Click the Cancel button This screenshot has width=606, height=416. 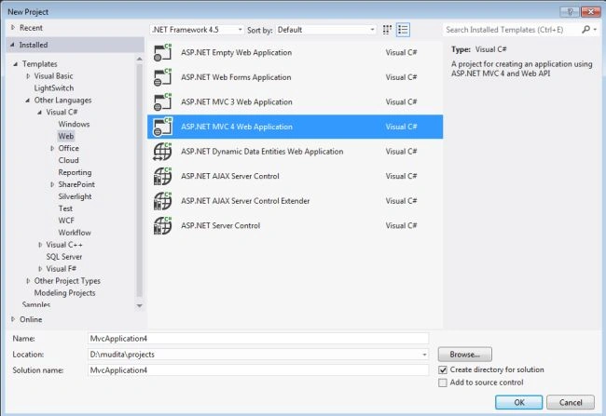(571, 402)
